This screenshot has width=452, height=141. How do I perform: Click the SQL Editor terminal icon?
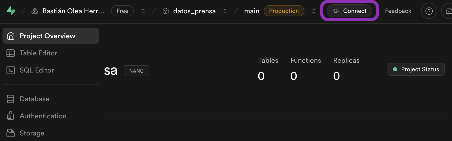11,70
